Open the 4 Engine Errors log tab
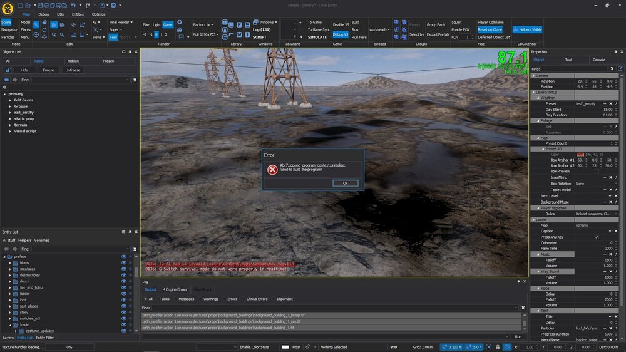Viewport: 626px width, 352px height. pyautogui.click(x=175, y=289)
